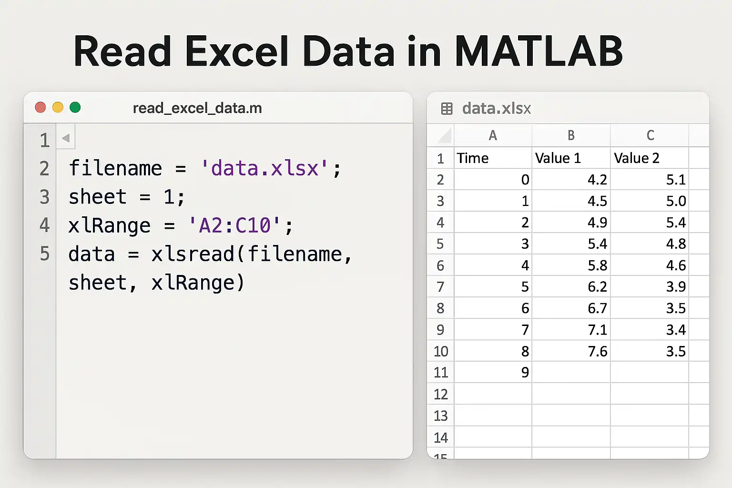
Task: Select column header C in data.xlsx
Action: pos(650,135)
